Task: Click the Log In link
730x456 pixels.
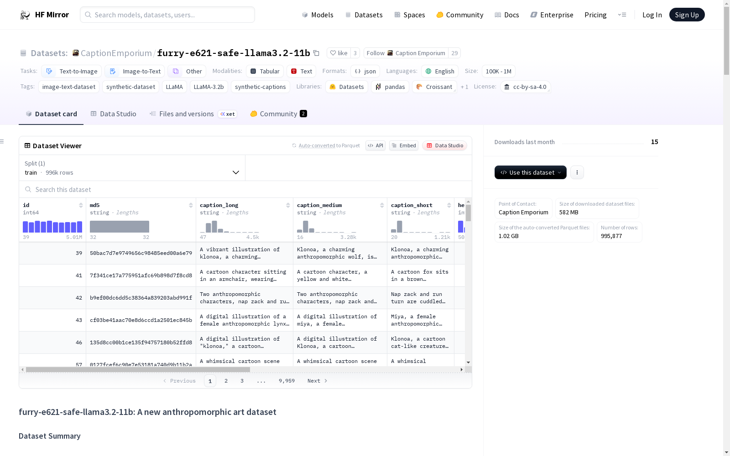Action: pos(652,15)
